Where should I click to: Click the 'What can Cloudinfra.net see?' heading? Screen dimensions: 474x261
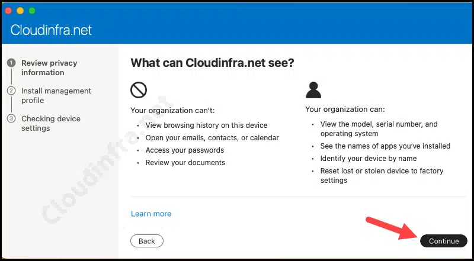[212, 63]
